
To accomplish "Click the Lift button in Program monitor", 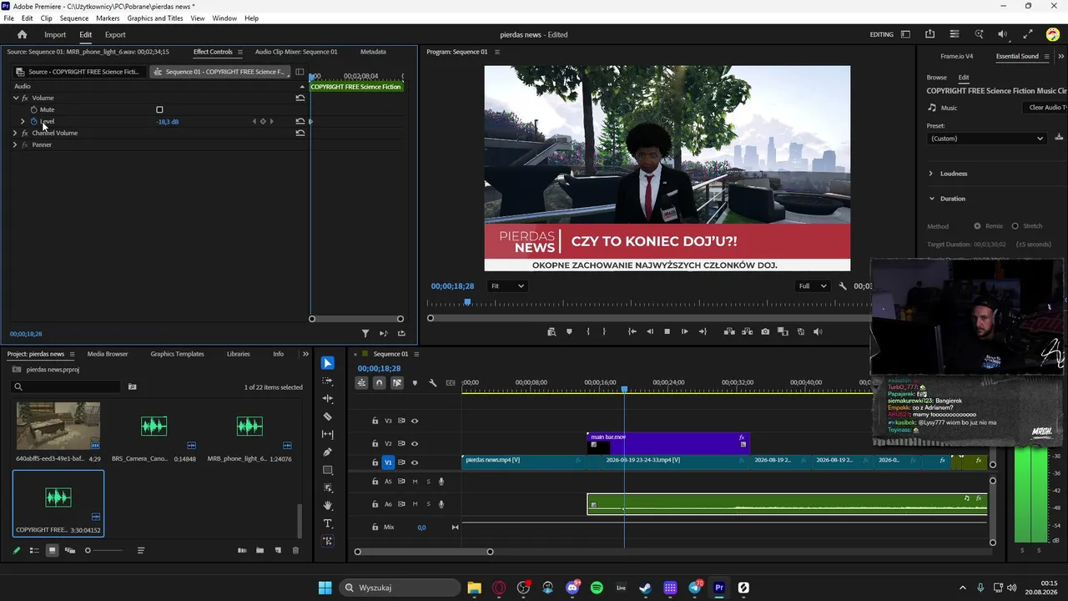I will click(x=729, y=331).
